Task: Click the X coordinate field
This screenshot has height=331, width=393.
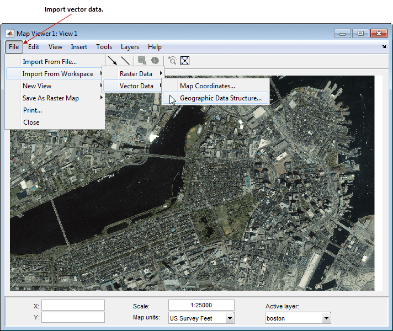Action: 73,305
